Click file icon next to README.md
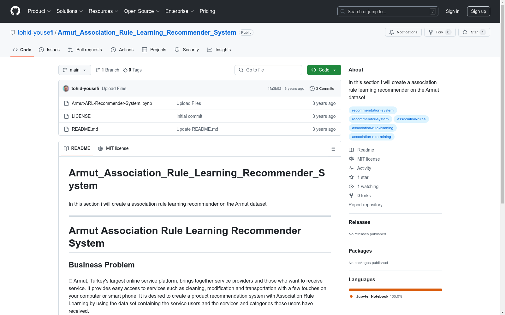Image resolution: width=505 pixels, height=315 pixels. coord(66,129)
